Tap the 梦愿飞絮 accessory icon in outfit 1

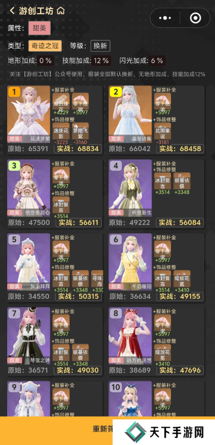click(80, 131)
